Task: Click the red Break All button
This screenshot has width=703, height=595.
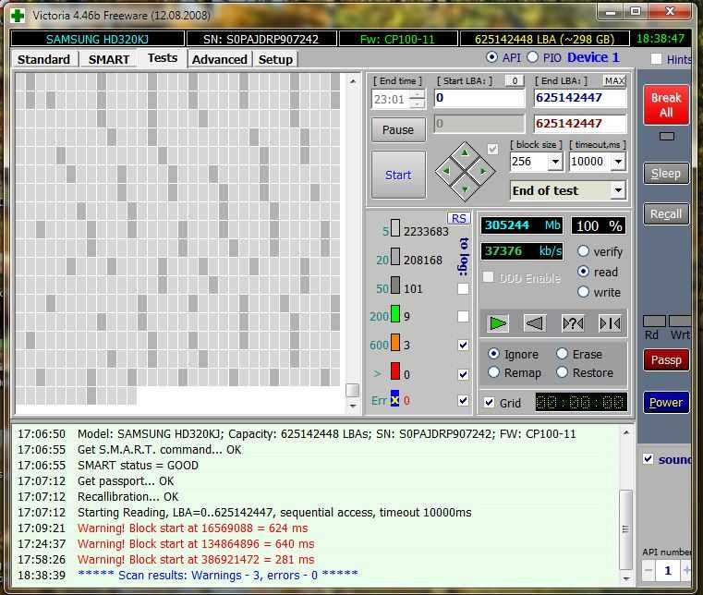Action: click(x=665, y=105)
